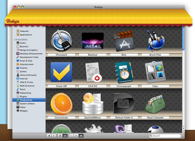Select the System Utilities category
The width and height of the screenshot is (195, 141).
coord(26,104)
